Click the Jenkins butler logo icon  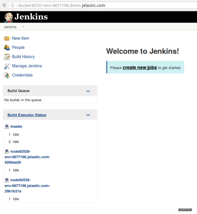(9, 18)
